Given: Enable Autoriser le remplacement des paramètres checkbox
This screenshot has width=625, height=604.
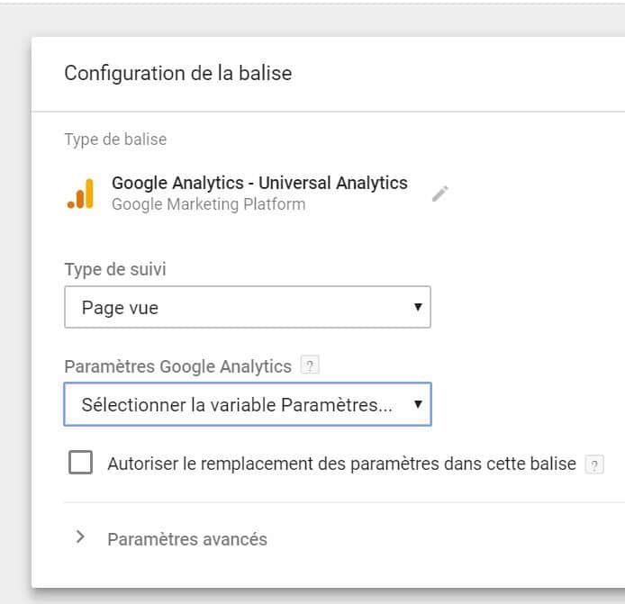Looking at the screenshot, I should [80, 463].
